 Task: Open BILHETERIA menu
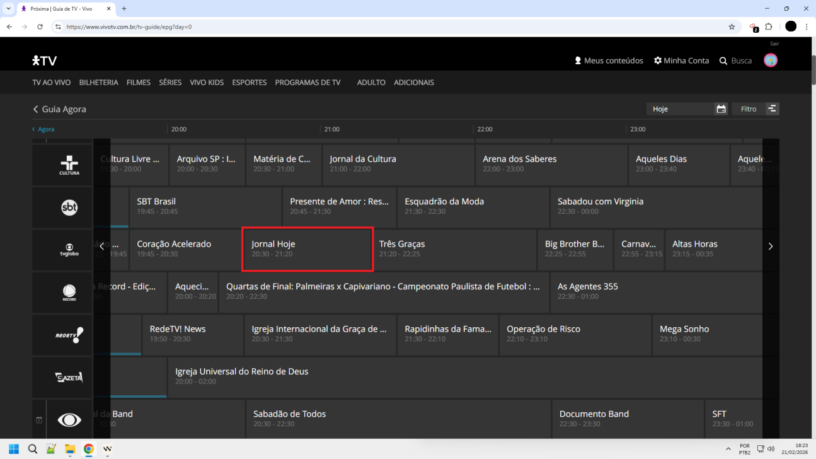click(x=98, y=83)
